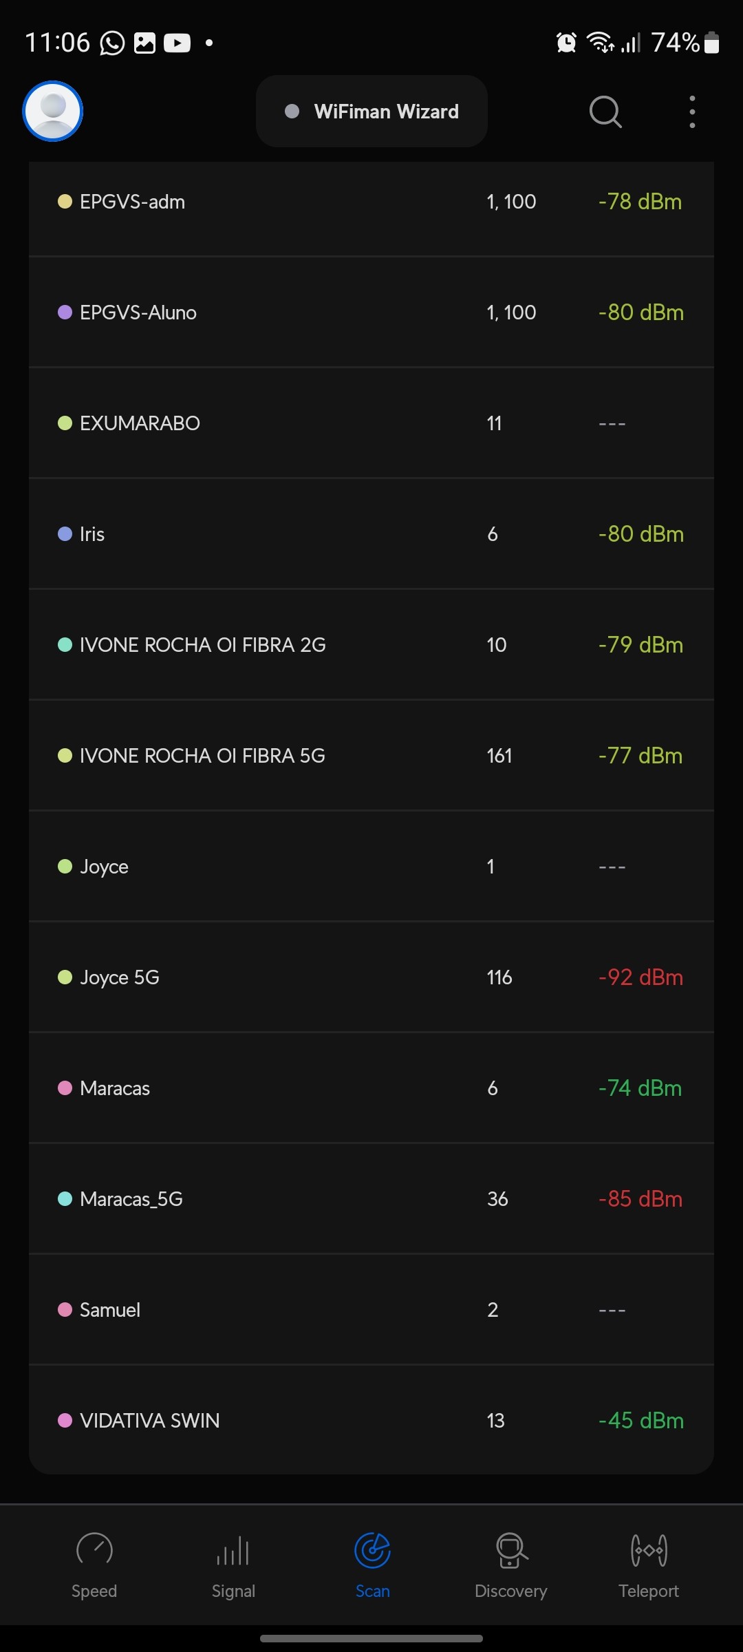Screen dimensions: 743x1652
Task: Tap the search magnifier icon
Action: tap(605, 112)
